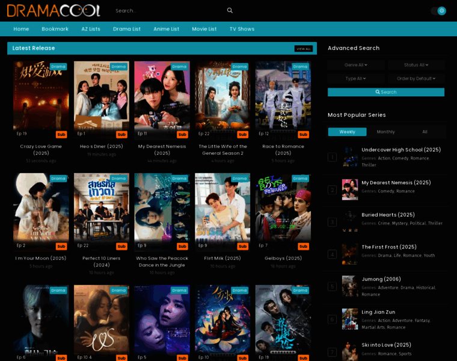
Task: Click the Gelboys (2025) title link
Action: [x=283, y=258]
